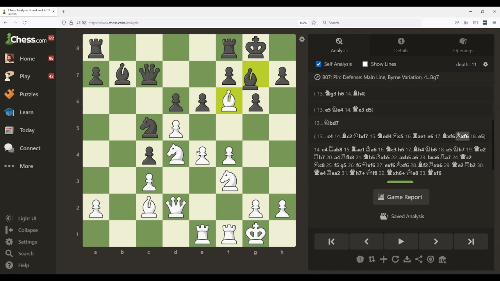Go back one move

point(366,242)
